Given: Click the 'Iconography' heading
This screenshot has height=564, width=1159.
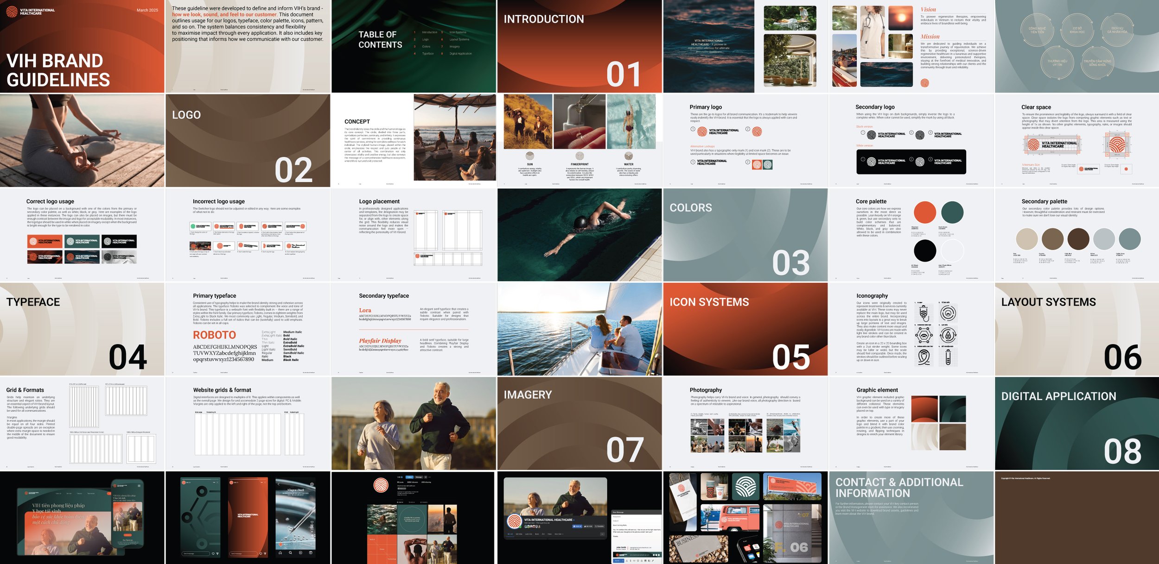Looking at the screenshot, I should coord(872,296).
